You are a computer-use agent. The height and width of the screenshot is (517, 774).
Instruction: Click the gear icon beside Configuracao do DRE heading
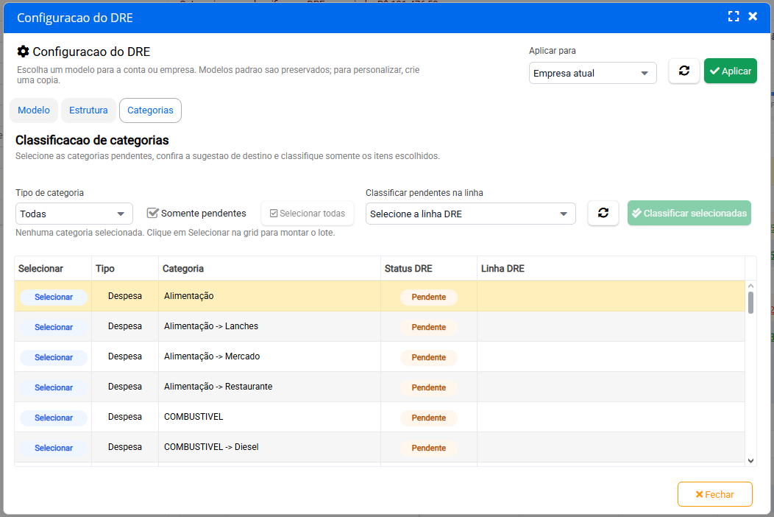point(24,52)
